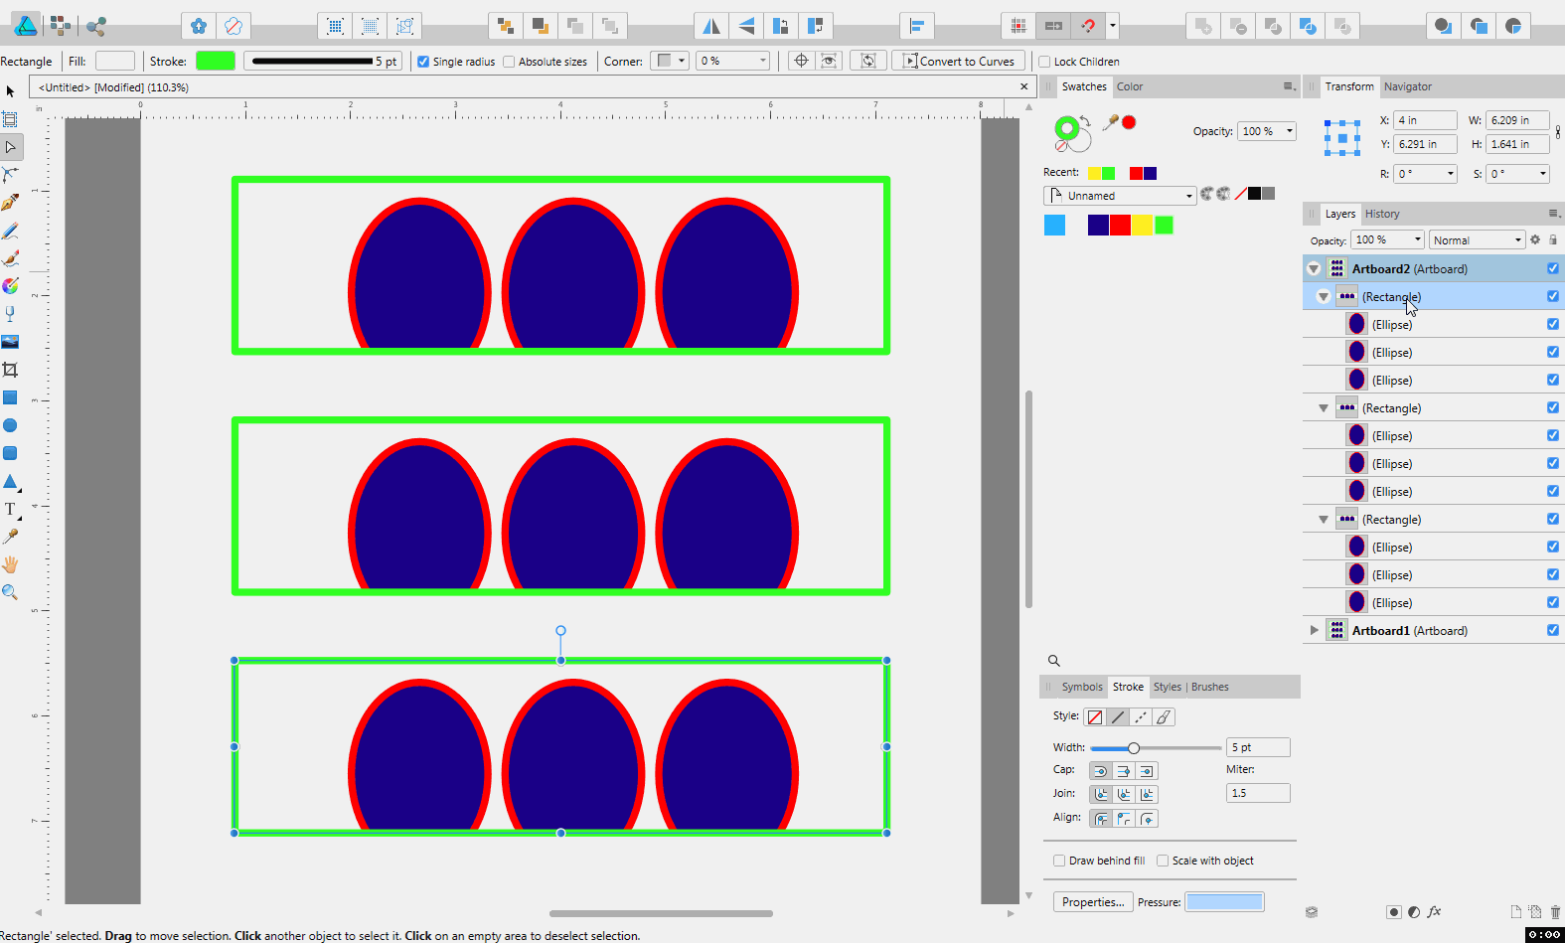Select the Node tool

(x=10, y=147)
